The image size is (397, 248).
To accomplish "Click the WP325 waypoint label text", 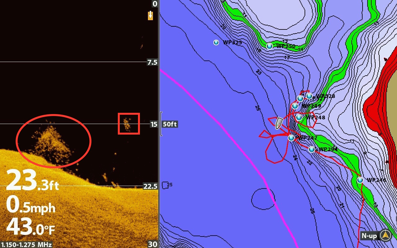I will [x=232, y=42].
